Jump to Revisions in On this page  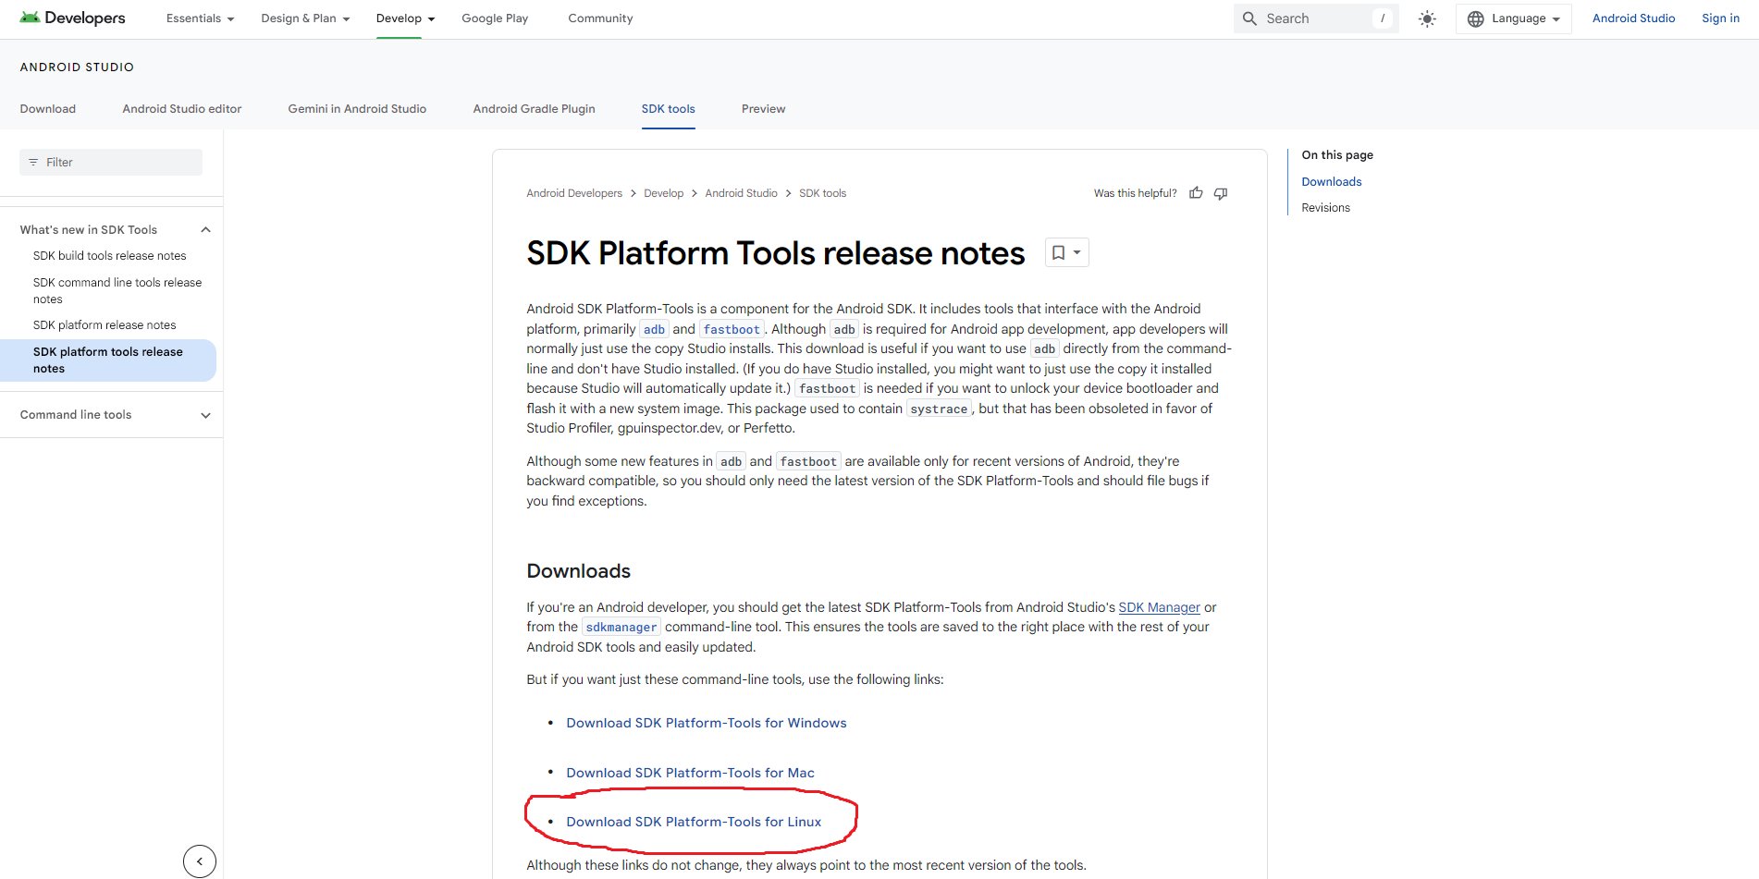click(1325, 208)
